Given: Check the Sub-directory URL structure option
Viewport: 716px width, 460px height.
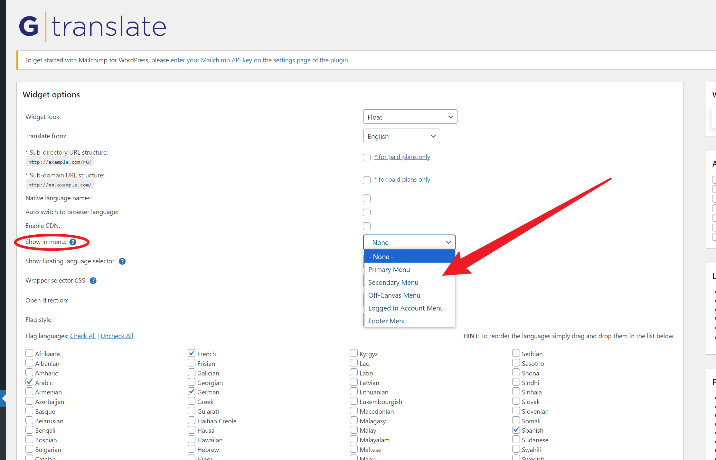Looking at the screenshot, I should (367, 158).
